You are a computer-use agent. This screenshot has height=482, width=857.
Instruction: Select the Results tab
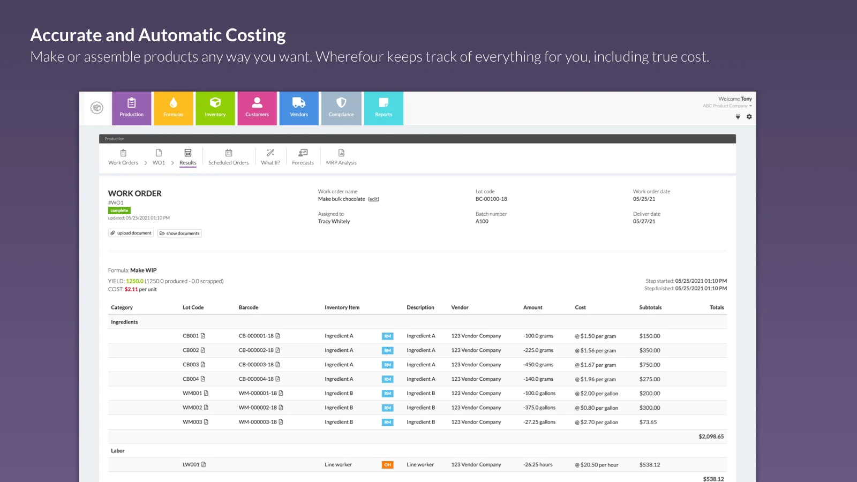(188, 157)
